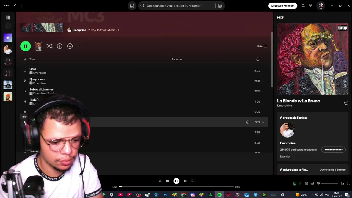Open the mini player

[x=343, y=183]
